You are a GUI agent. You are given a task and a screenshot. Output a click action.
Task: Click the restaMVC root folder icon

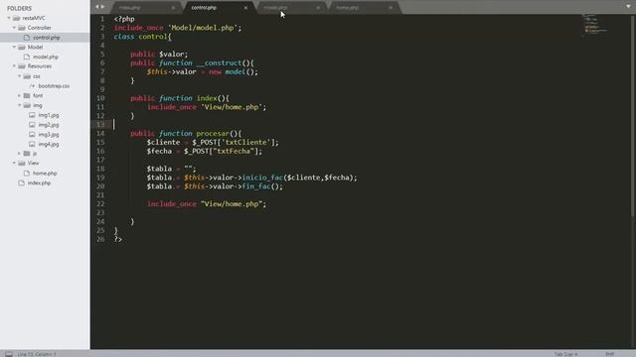(16, 18)
